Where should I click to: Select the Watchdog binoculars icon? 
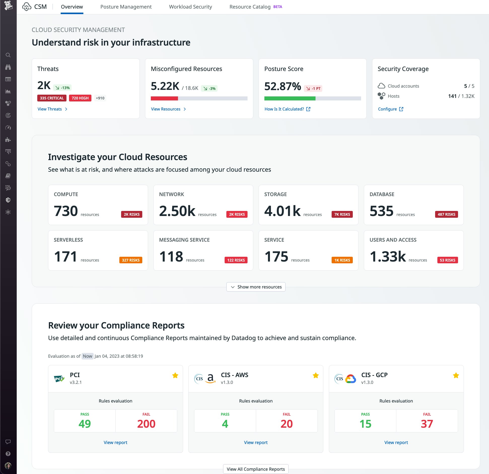click(8, 67)
